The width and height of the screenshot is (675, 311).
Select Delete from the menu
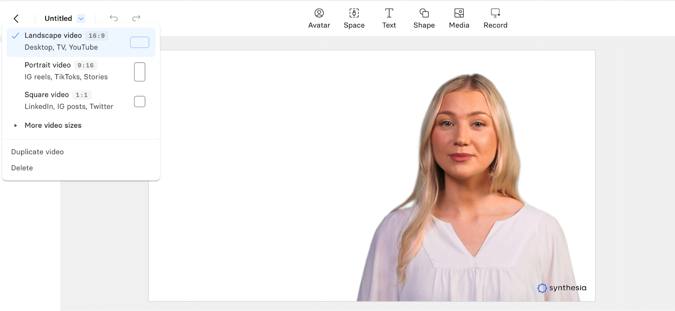(22, 168)
